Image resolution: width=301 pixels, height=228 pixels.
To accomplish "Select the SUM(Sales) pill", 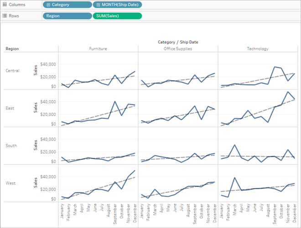I will point(117,16).
